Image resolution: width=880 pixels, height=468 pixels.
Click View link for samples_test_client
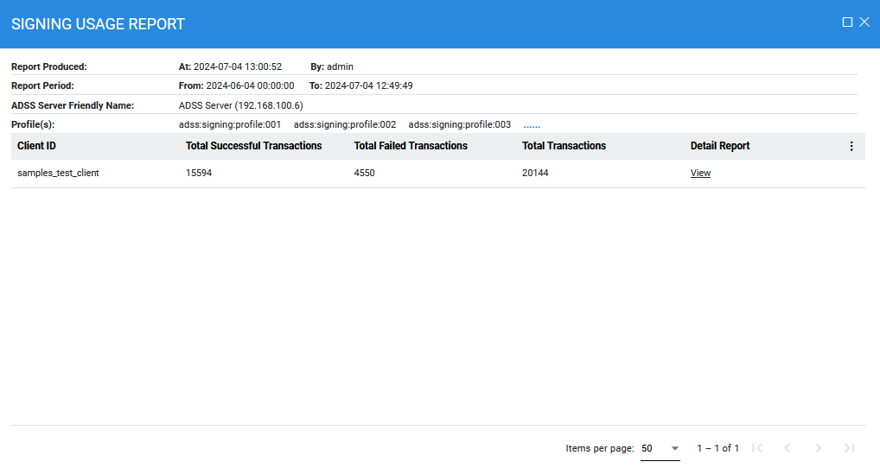tap(700, 173)
